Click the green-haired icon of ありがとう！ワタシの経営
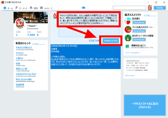Screen dimensions: 168x118 click(x=128, y=38)
